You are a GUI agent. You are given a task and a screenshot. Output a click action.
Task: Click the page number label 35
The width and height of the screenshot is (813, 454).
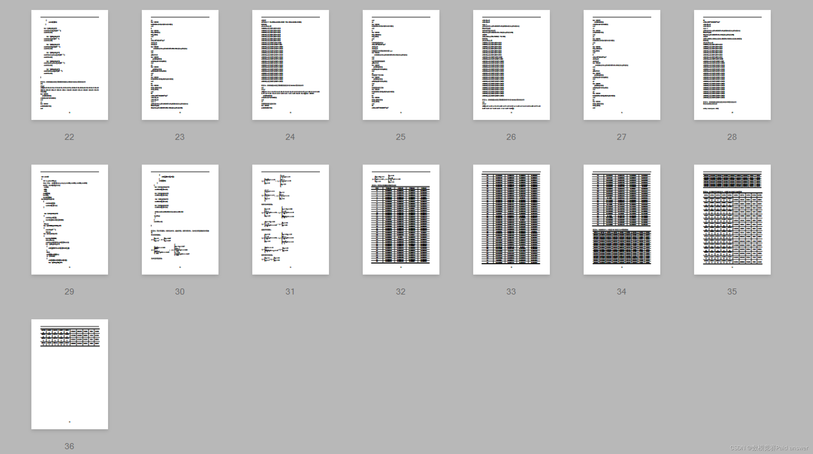coord(732,291)
